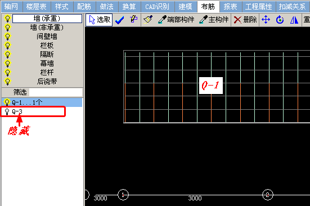This screenshot has width=310, height=206.
Task: Show the hidden Q-3 via its bulb
Action: pyautogui.click(x=7, y=111)
